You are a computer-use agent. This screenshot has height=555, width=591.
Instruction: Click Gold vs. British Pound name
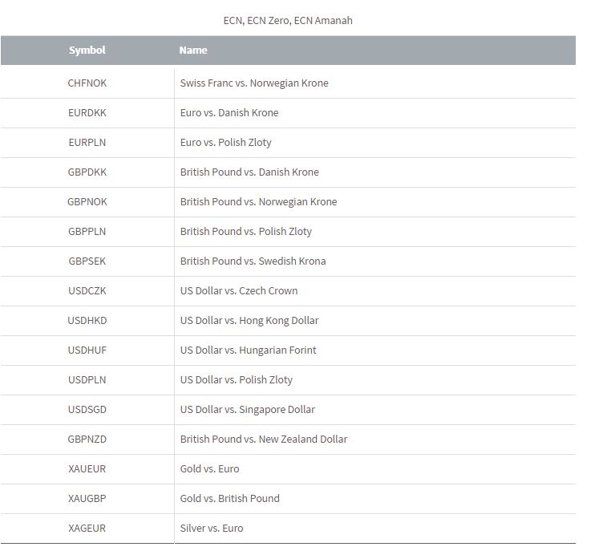tap(229, 498)
